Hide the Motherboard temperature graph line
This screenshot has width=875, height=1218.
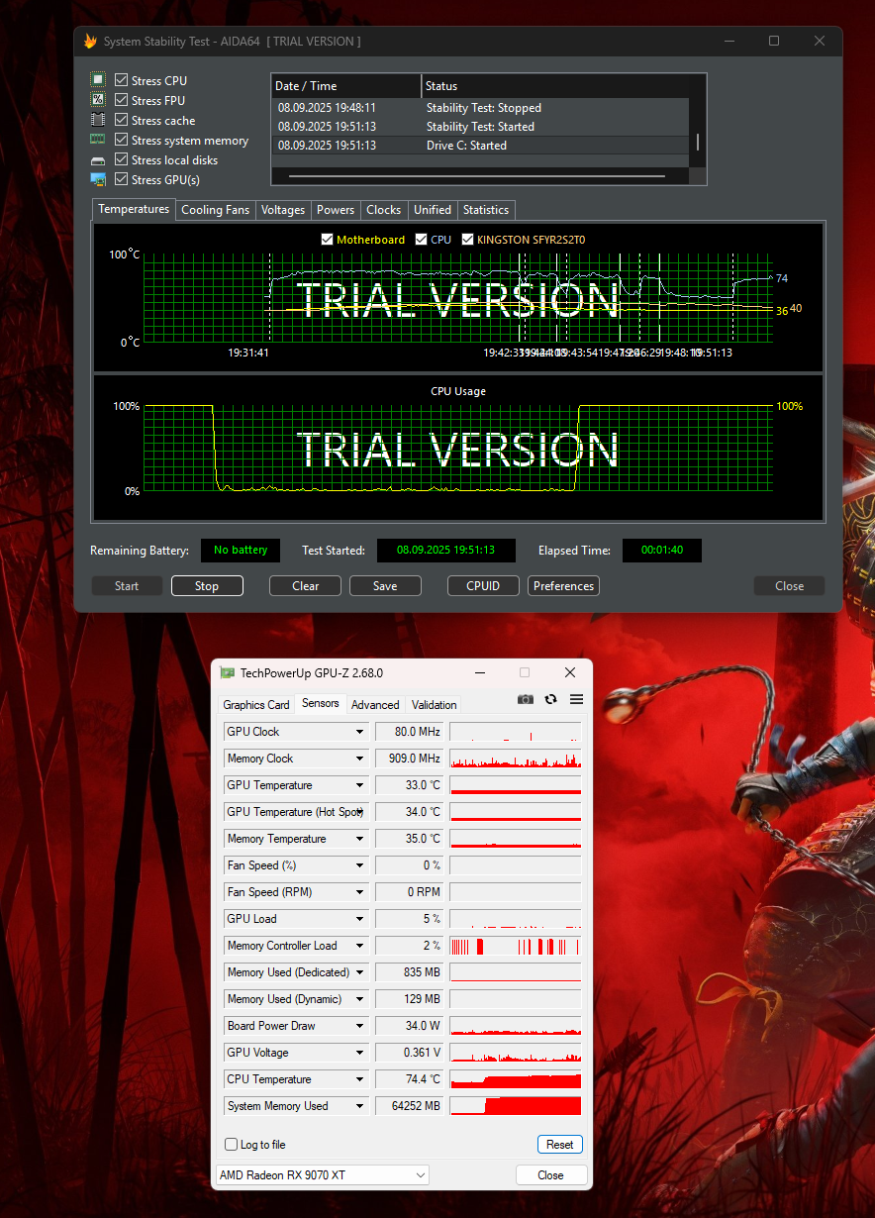328,240
